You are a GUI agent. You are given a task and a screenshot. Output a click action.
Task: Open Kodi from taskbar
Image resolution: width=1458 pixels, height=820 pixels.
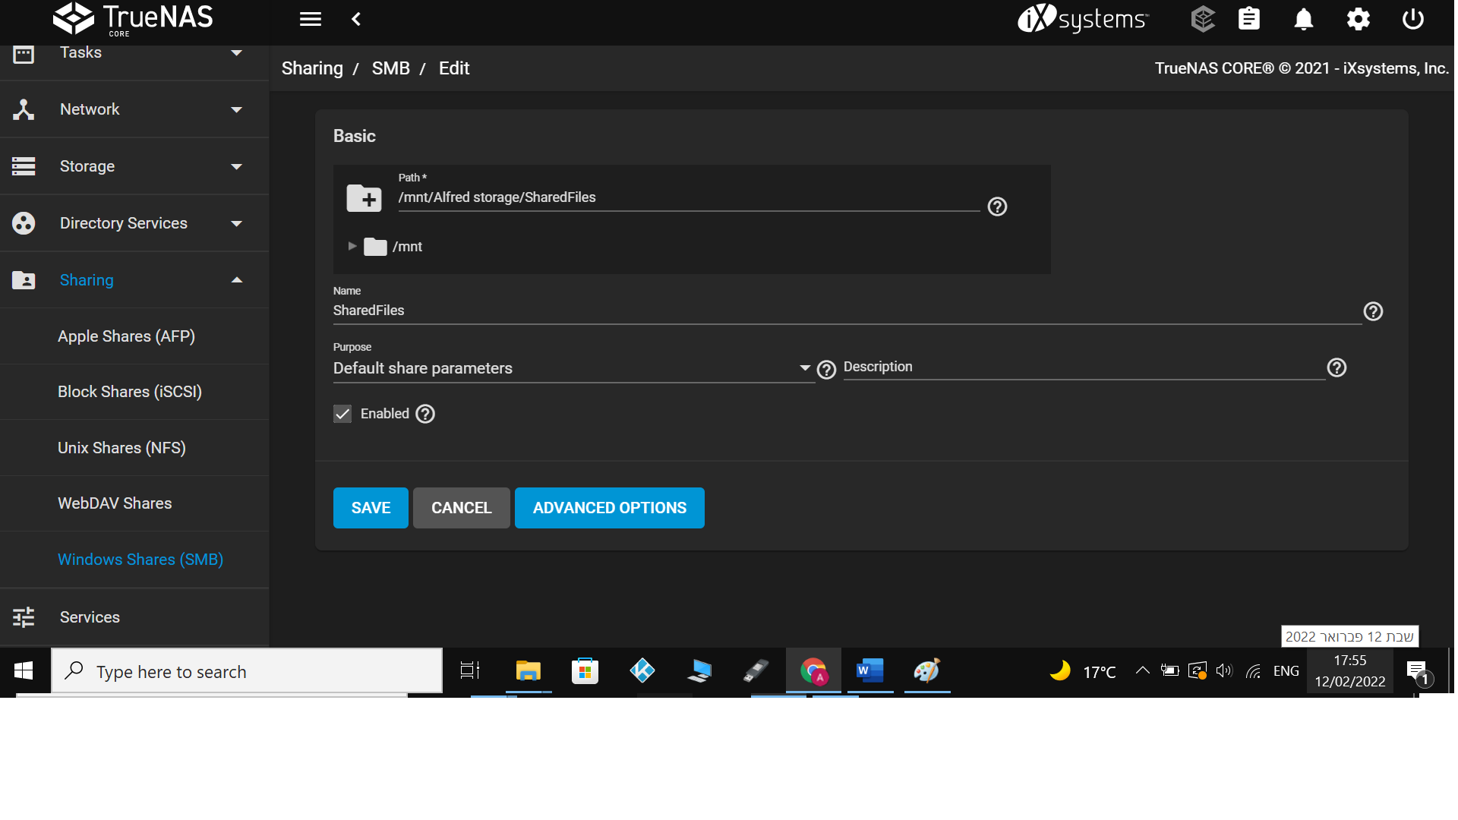point(642,671)
